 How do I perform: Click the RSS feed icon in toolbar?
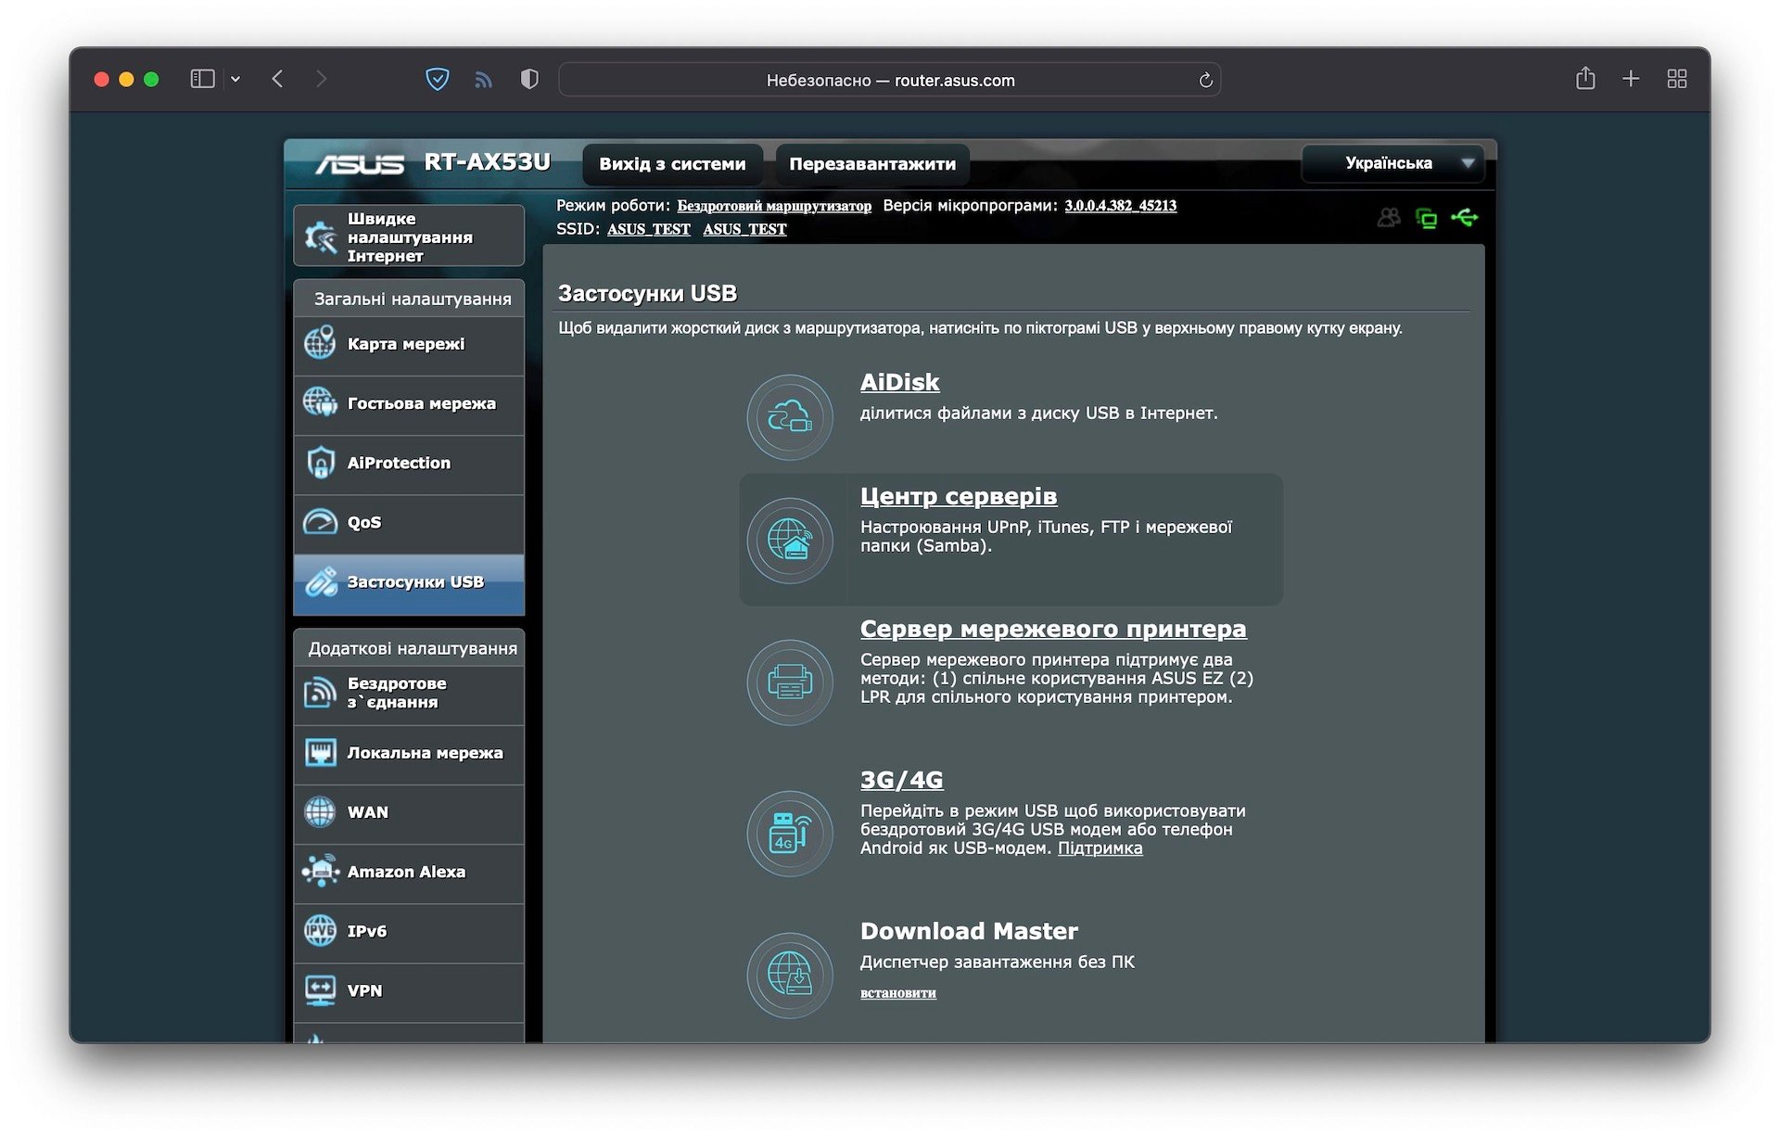point(483,80)
